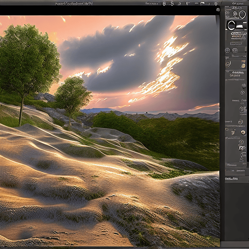This screenshot has height=249, width=249.
Task: Click the bright white label above empty panel
Action: pyautogui.click(x=231, y=179)
